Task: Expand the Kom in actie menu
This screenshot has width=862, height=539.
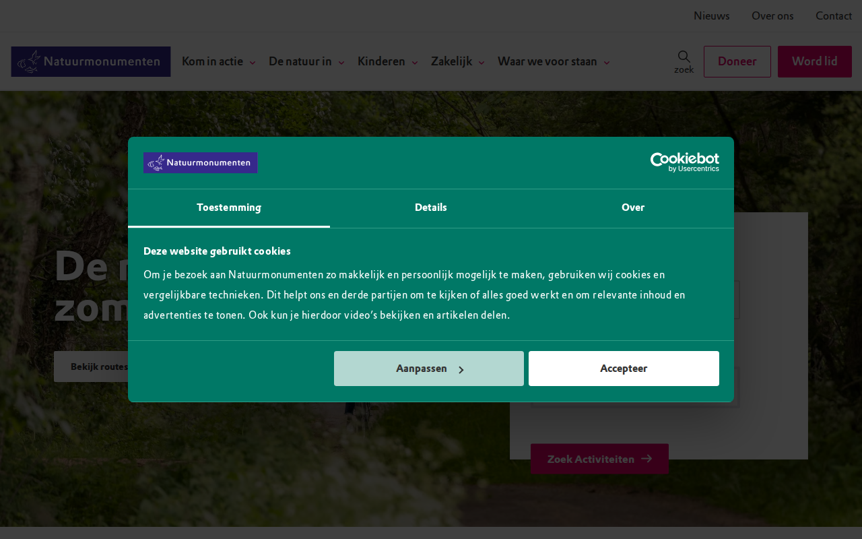Action: pyautogui.click(x=219, y=61)
